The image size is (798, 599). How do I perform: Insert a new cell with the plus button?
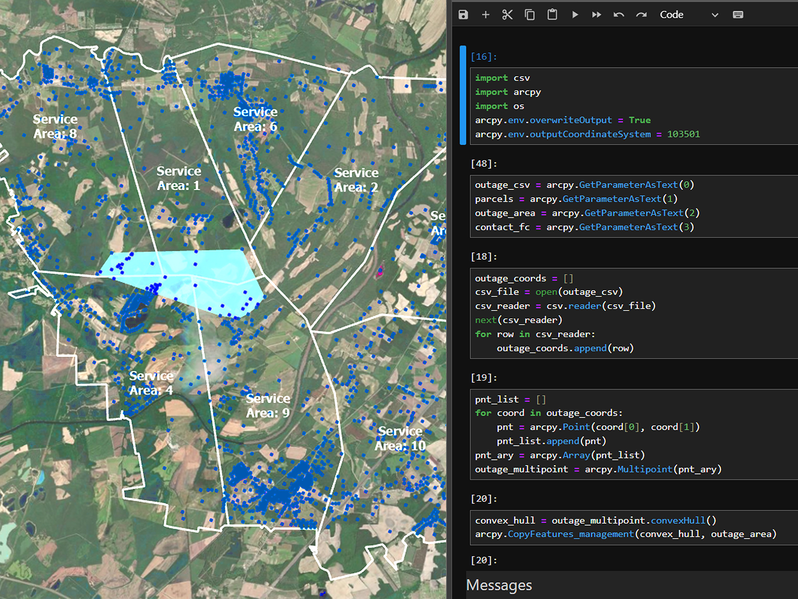click(485, 14)
